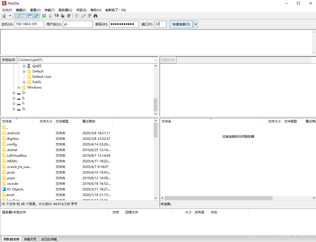Viewport: 316px width, 242px height.
Task: Click the Public folder icon in tree
Action: (x=29, y=82)
